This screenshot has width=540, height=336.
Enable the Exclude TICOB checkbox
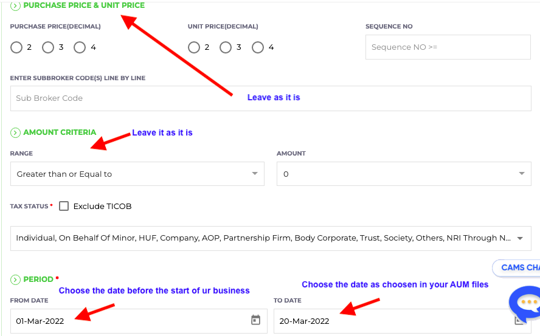pyautogui.click(x=64, y=206)
